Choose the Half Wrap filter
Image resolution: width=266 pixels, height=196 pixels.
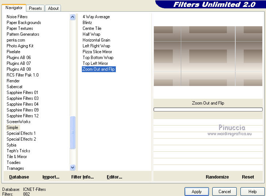point(91,34)
